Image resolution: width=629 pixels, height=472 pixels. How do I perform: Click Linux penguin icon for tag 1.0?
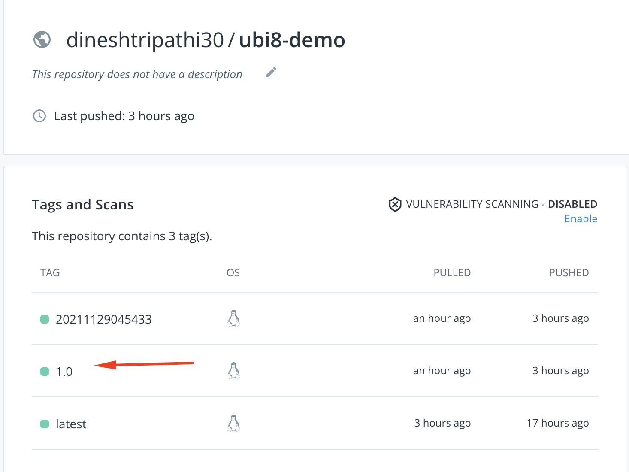click(233, 371)
